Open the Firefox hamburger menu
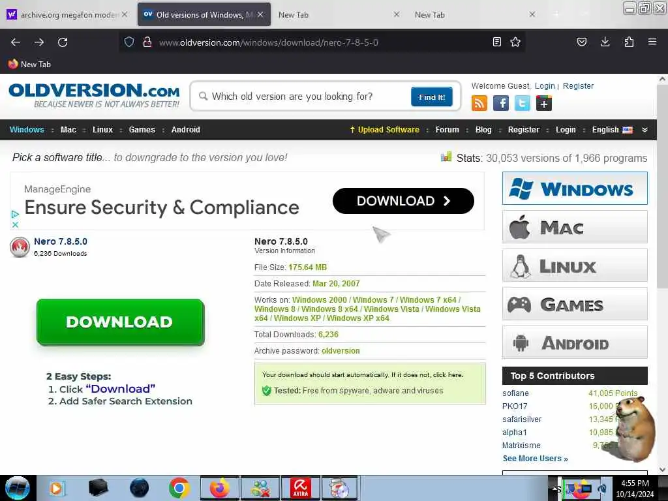Viewport: 668px width, 501px height. tap(652, 42)
